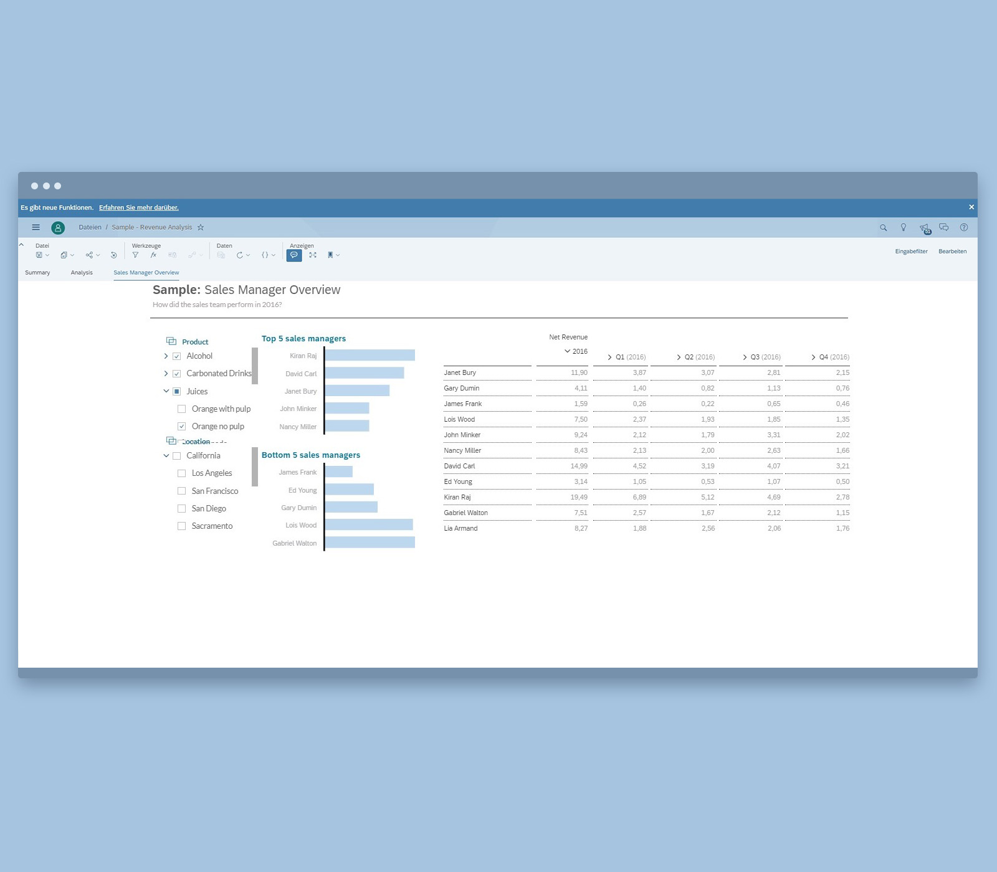
Task: Uncheck the Carbonated Drinks checkbox
Action: pos(176,374)
